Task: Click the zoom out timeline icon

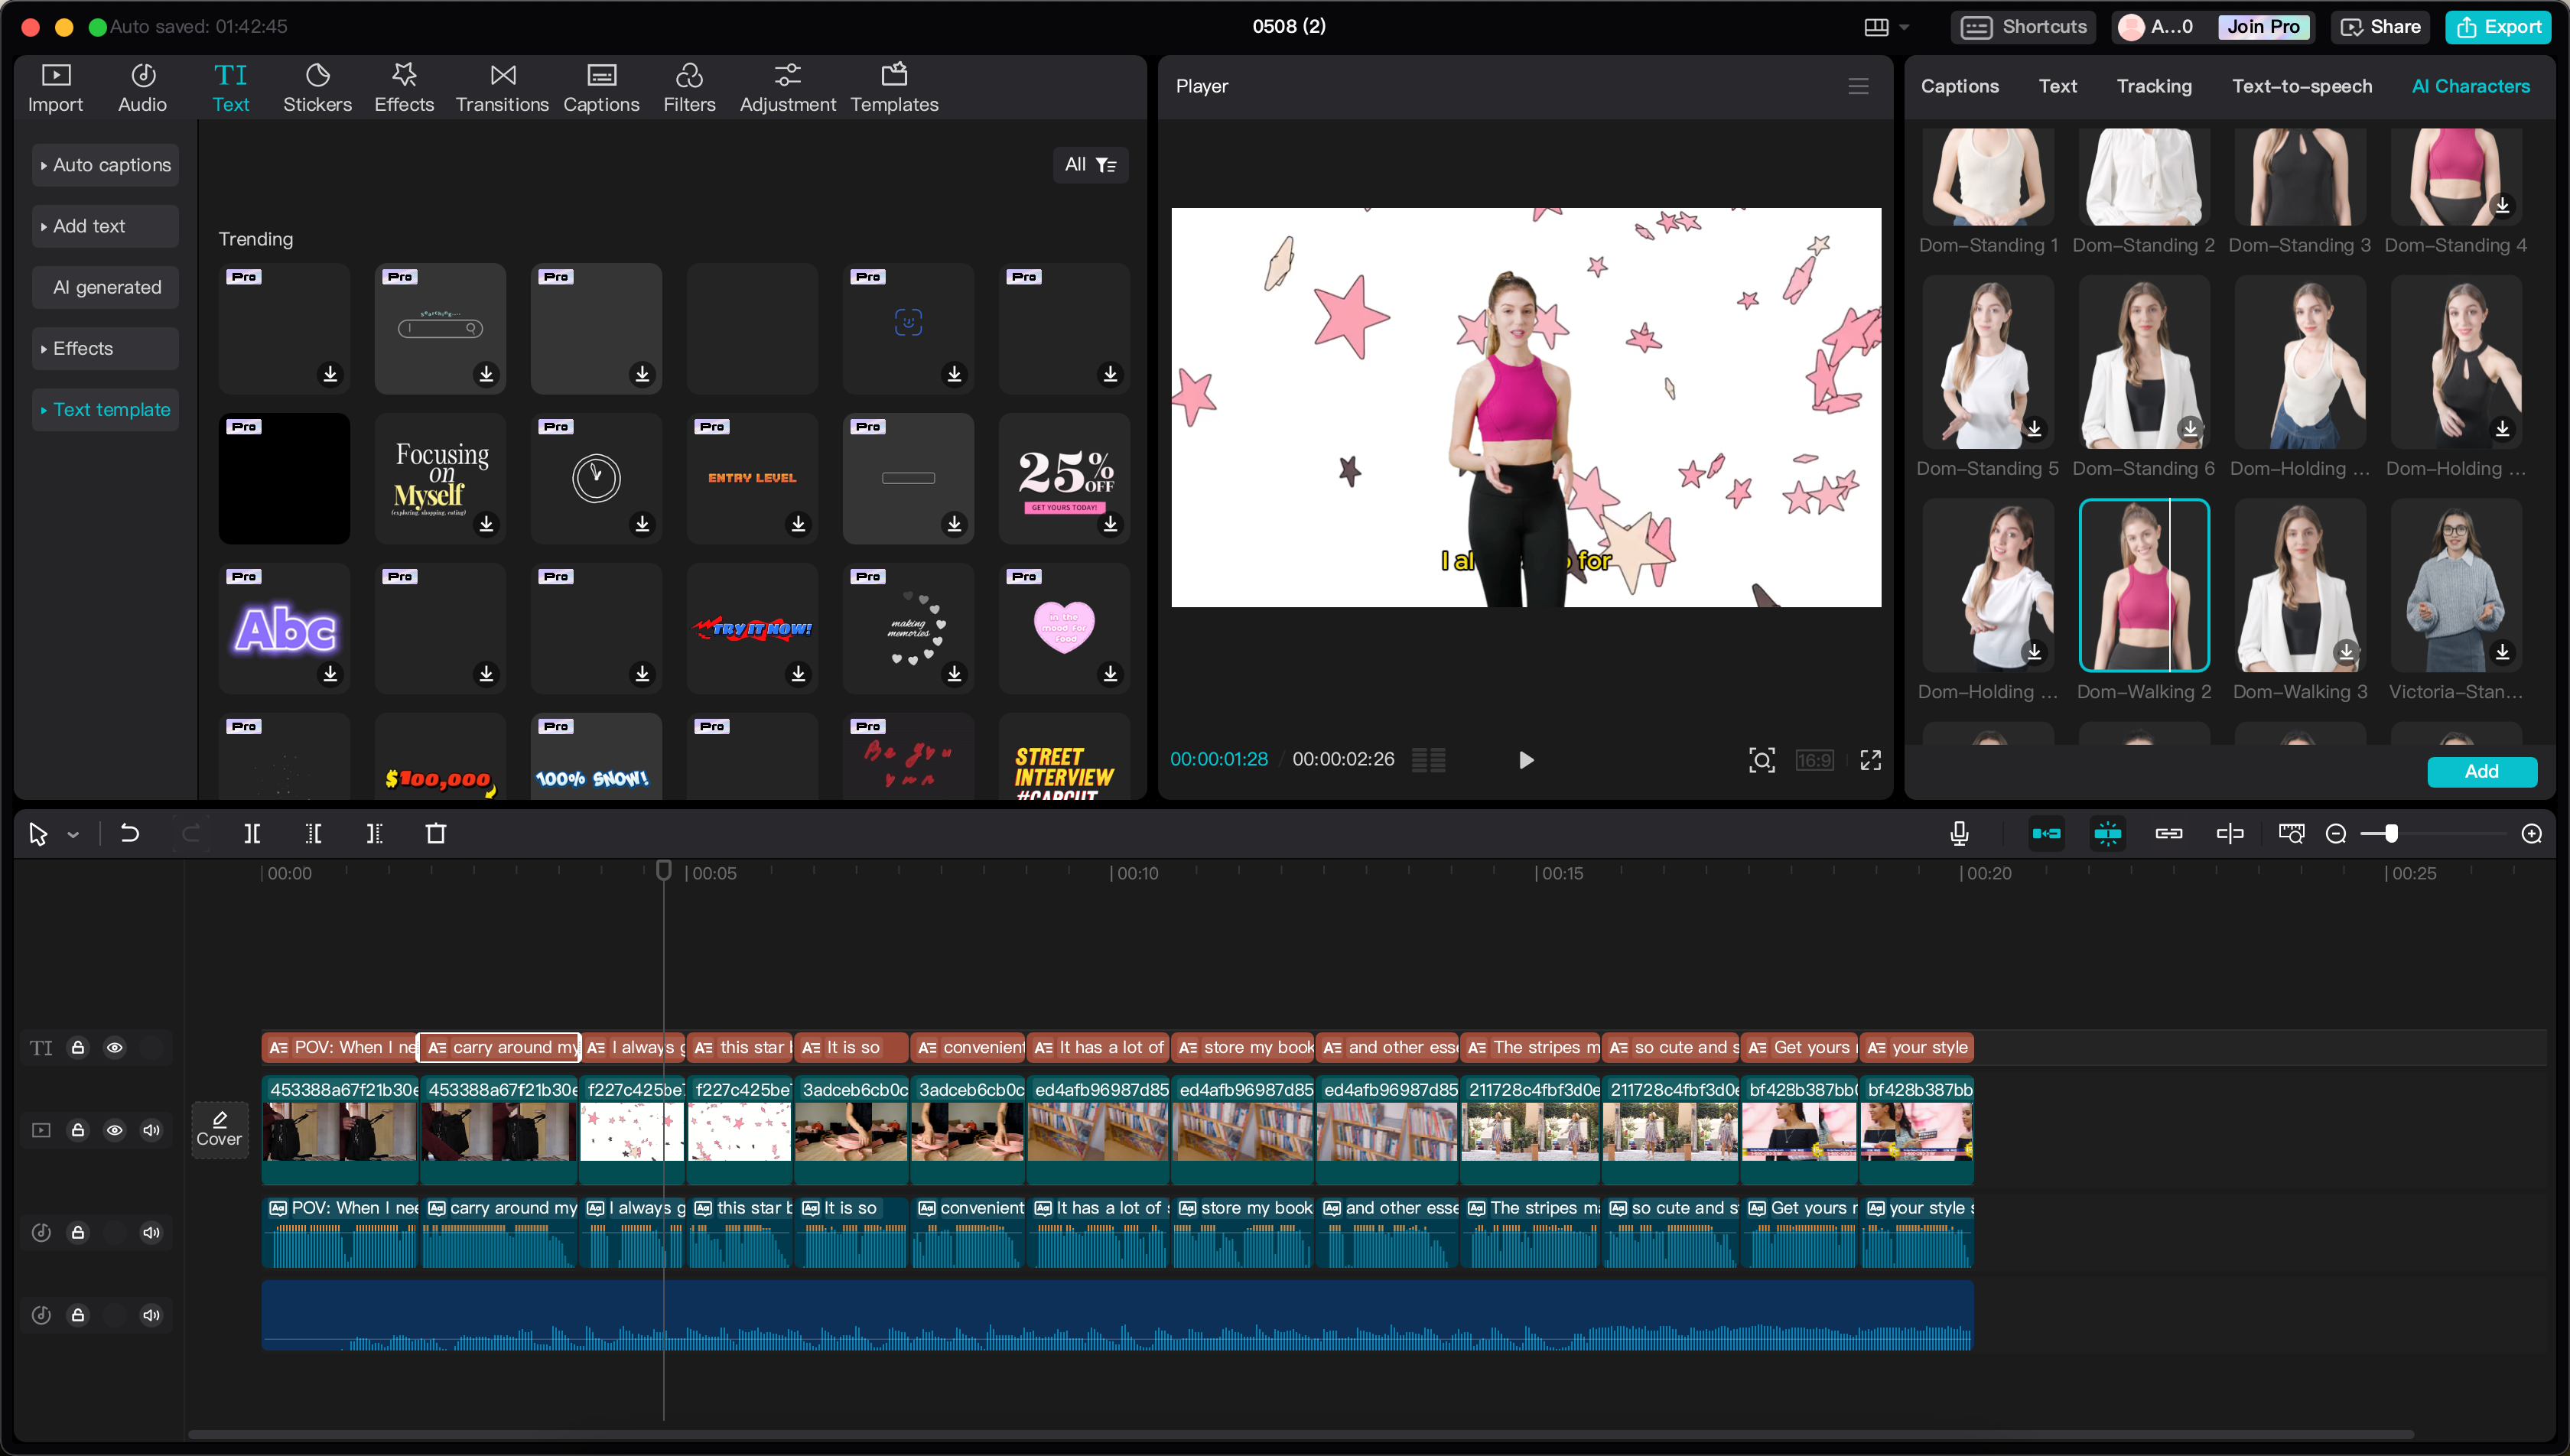Action: (2336, 834)
